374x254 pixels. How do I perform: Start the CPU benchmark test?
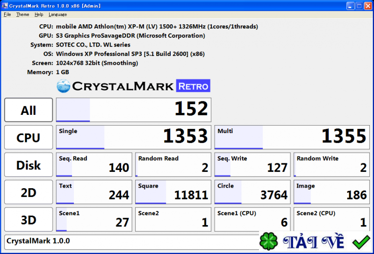pyautogui.click(x=29, y=137)
